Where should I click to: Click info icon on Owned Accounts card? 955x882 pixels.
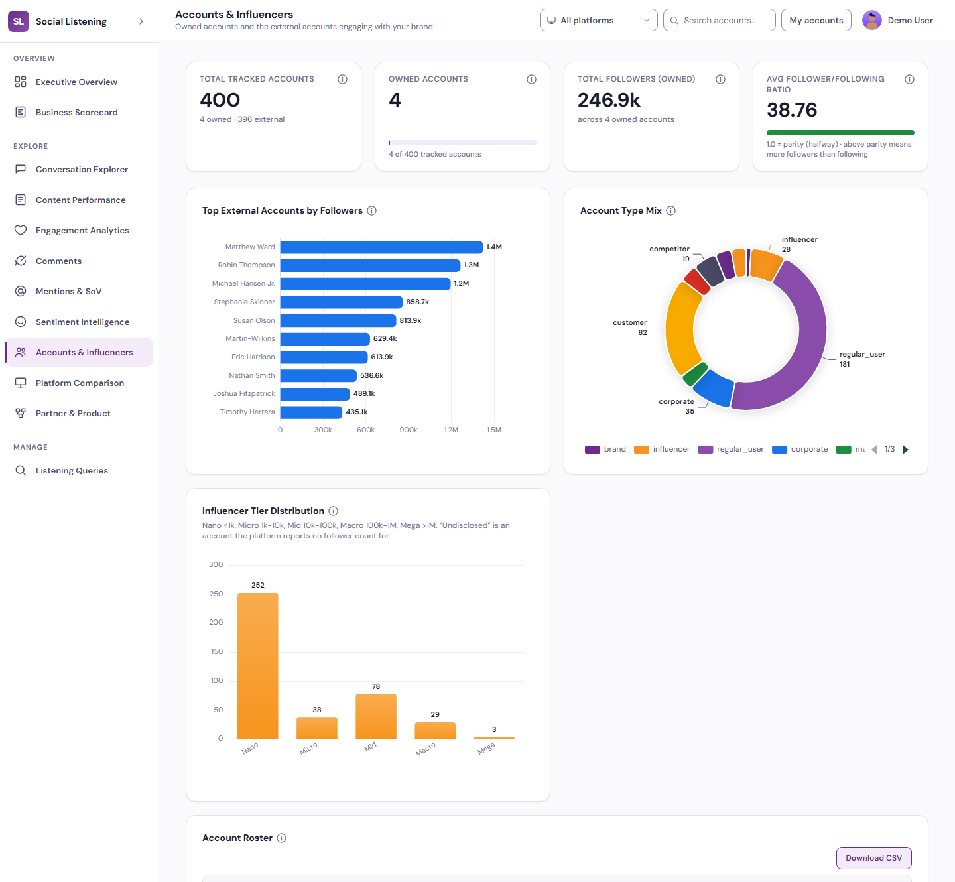531,79
